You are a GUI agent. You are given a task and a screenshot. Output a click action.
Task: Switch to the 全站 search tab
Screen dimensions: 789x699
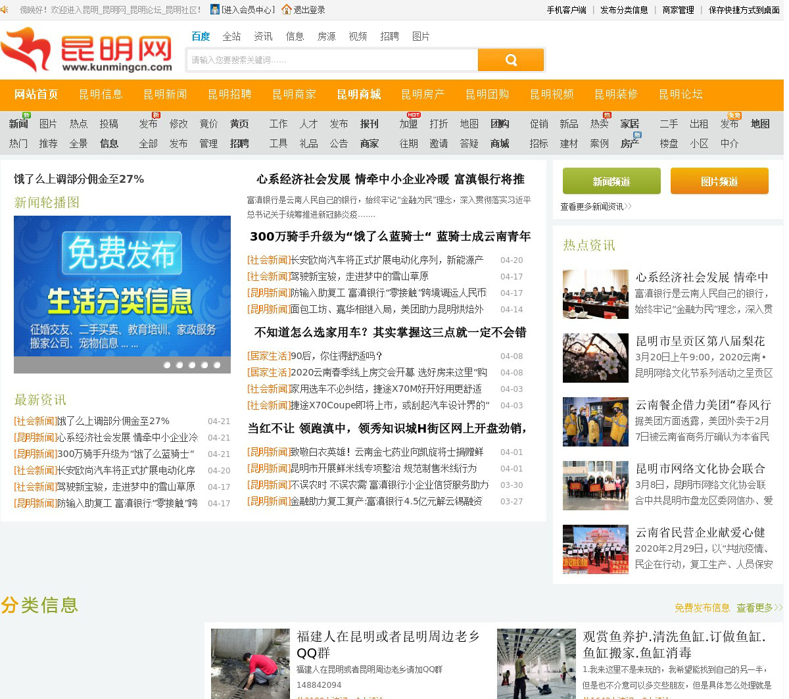click(231, 36)
